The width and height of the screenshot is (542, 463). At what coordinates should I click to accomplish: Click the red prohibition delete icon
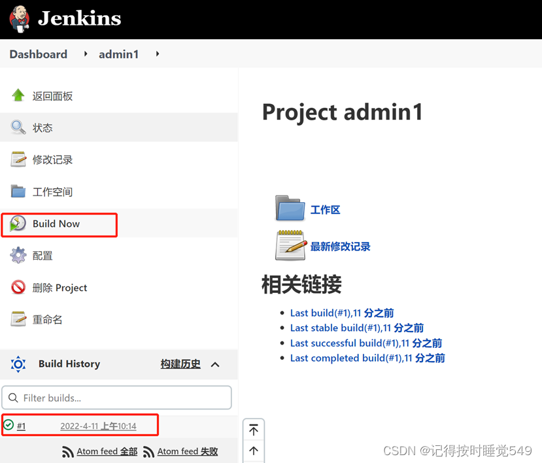coord(18,287)
